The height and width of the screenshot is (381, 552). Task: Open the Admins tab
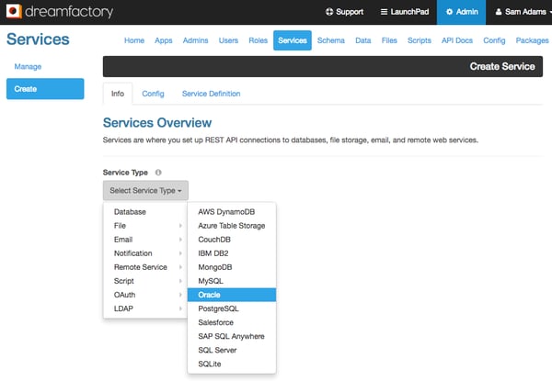coord(195,40)
